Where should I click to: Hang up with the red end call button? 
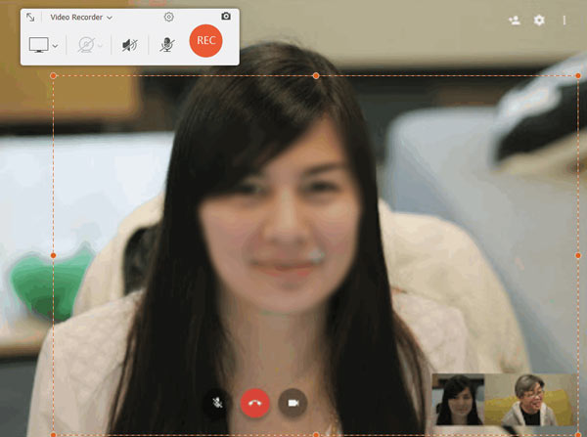(255, 402)
